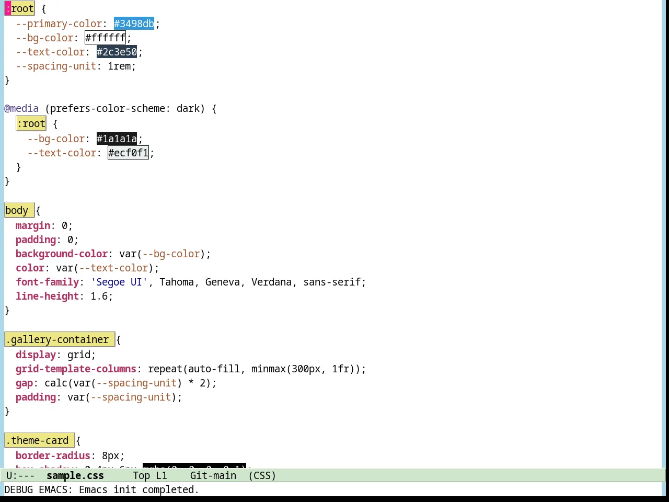Viewport: 669px width, 502px height.
Task: Click the display property in gallery-container
Action: click(36, 355)
